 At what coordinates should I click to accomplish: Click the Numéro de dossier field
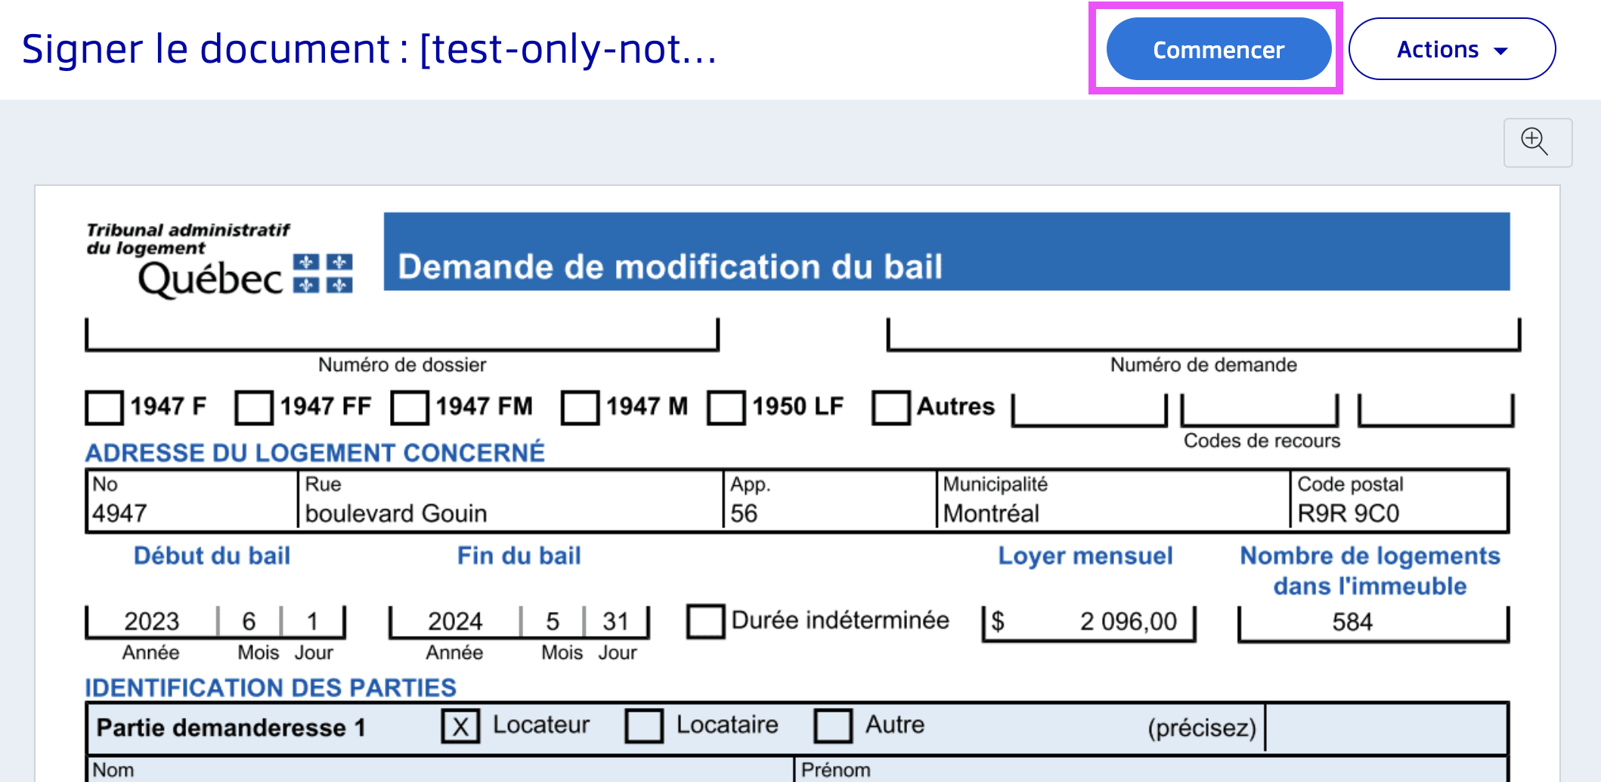(401, 334)
